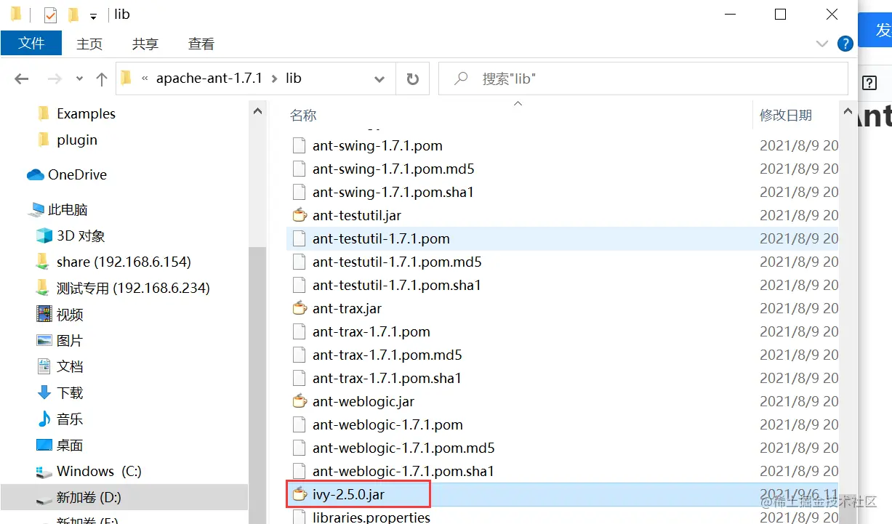Go forward with the right arrow
The height and width of the screenshot is (524, 892).
tap(55, 78)
